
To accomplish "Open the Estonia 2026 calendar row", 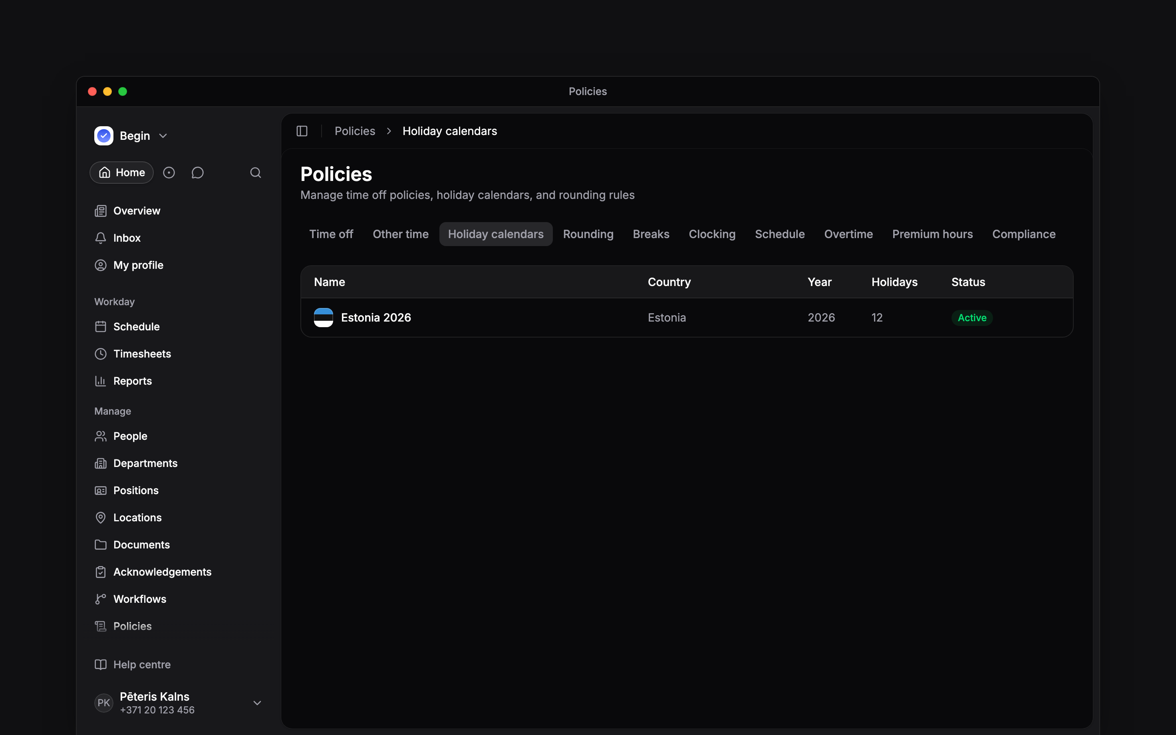I will pos(687,318).
